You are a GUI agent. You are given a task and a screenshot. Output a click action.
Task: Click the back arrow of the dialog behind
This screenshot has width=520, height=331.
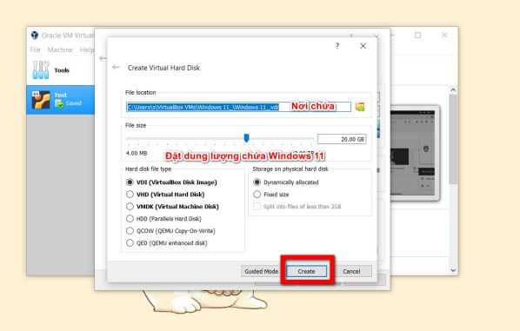click(x=103, y=58)
